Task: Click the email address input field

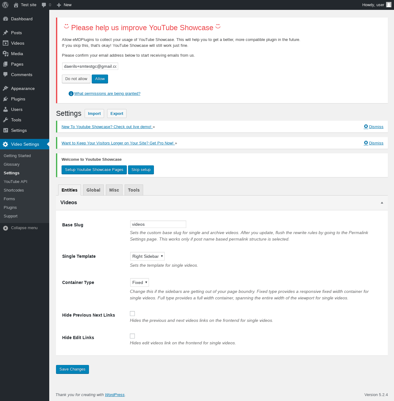Action: 90,66
